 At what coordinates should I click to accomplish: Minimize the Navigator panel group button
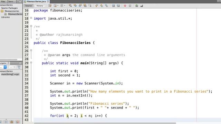20,63
